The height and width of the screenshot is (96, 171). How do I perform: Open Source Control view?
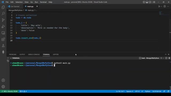tap(3, 20)
